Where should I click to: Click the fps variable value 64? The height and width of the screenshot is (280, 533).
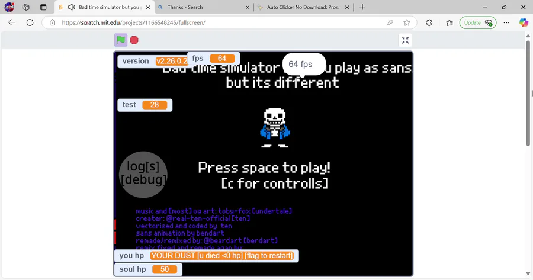tap(222, 59)
